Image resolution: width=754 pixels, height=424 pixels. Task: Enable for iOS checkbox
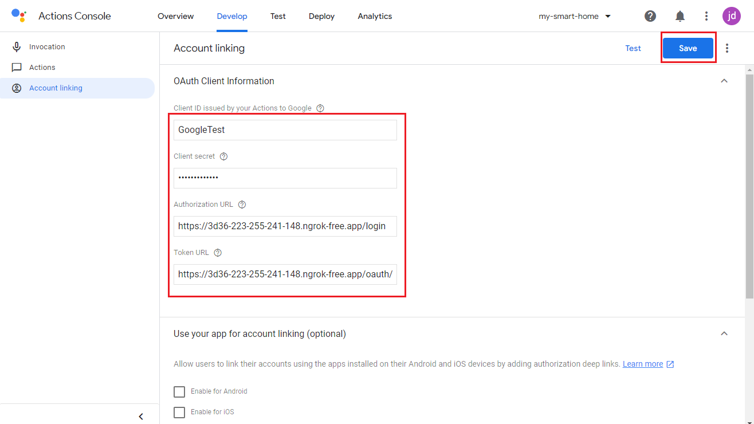[x=179, y=412]
